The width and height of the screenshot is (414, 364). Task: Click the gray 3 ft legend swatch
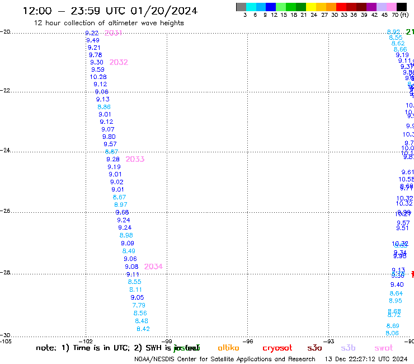[x=241, y=7]
